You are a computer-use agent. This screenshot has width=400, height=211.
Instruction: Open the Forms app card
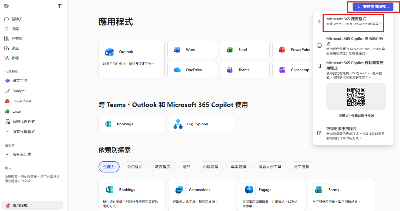(341, 195)
